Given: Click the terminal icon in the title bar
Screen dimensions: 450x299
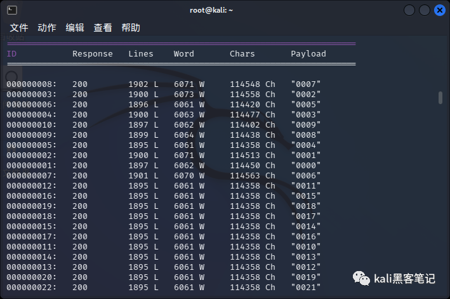Looking at the screenshot, I should pyautogui.click(x=12, y=10).
